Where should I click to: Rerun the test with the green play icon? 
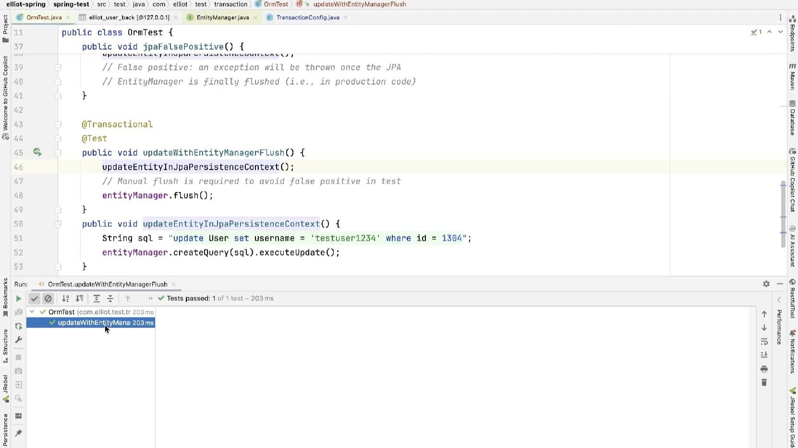(18, 299)
